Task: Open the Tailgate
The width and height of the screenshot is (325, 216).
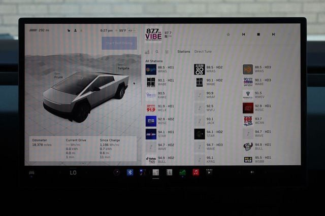Action: click(x=123, y=67)
